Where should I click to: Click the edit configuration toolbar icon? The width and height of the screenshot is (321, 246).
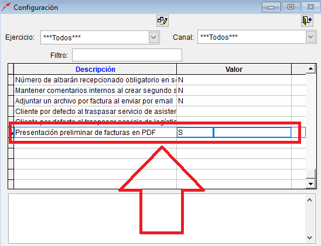[162, 20]
